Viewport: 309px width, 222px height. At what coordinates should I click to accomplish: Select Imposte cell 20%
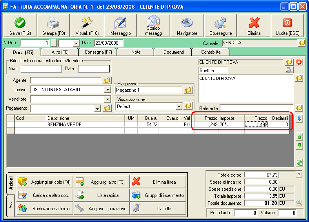231,125
